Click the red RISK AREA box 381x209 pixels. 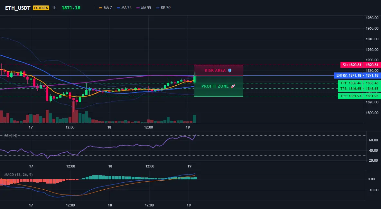(x=219, y=70)
